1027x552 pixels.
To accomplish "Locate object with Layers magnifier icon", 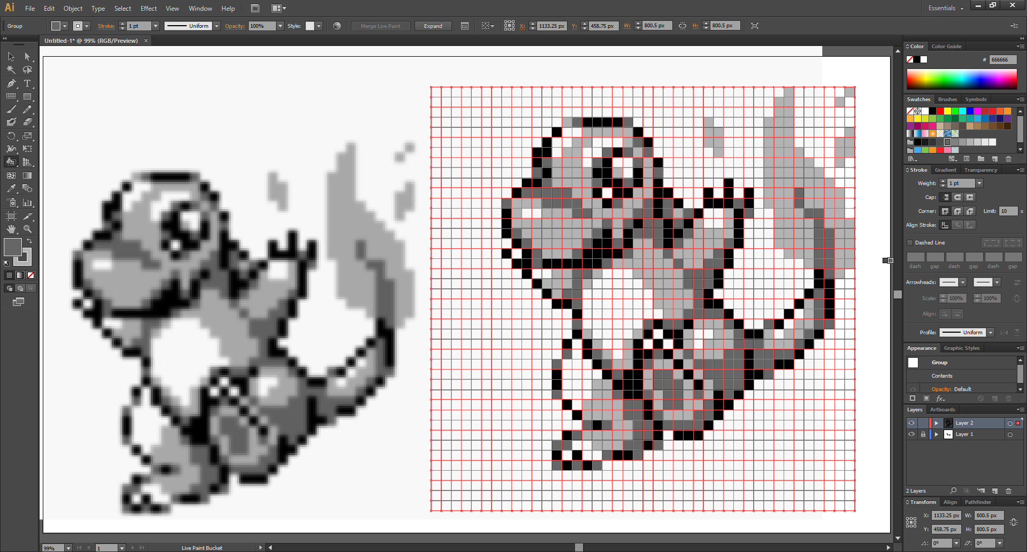I will pos(953,490).
